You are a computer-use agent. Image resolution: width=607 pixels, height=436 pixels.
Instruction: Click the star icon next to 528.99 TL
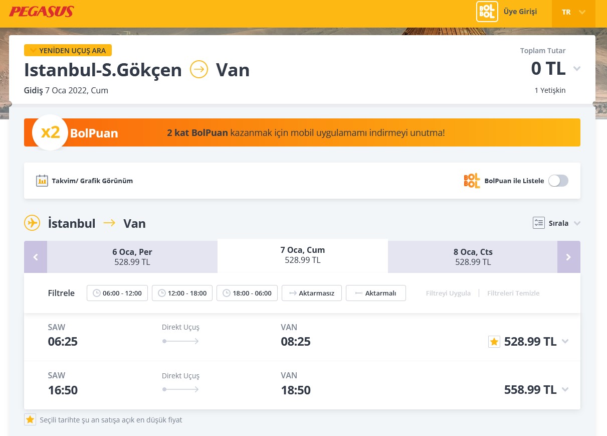[x=494, y=342]
